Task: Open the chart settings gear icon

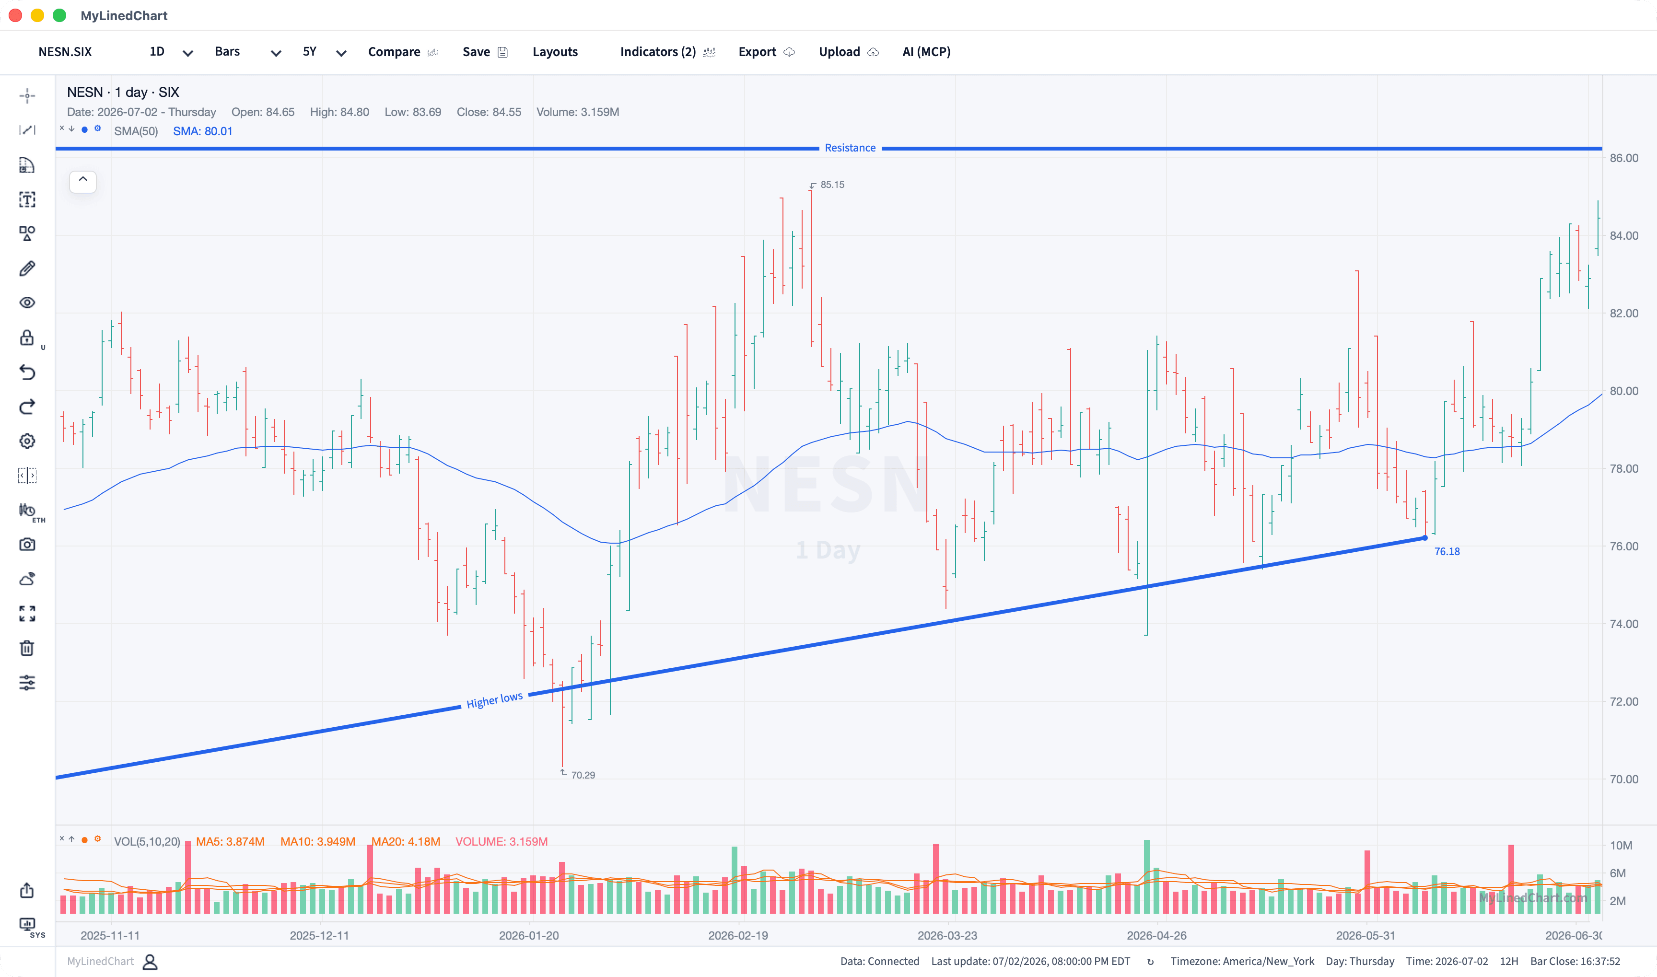Action: [x=27, y=441]
